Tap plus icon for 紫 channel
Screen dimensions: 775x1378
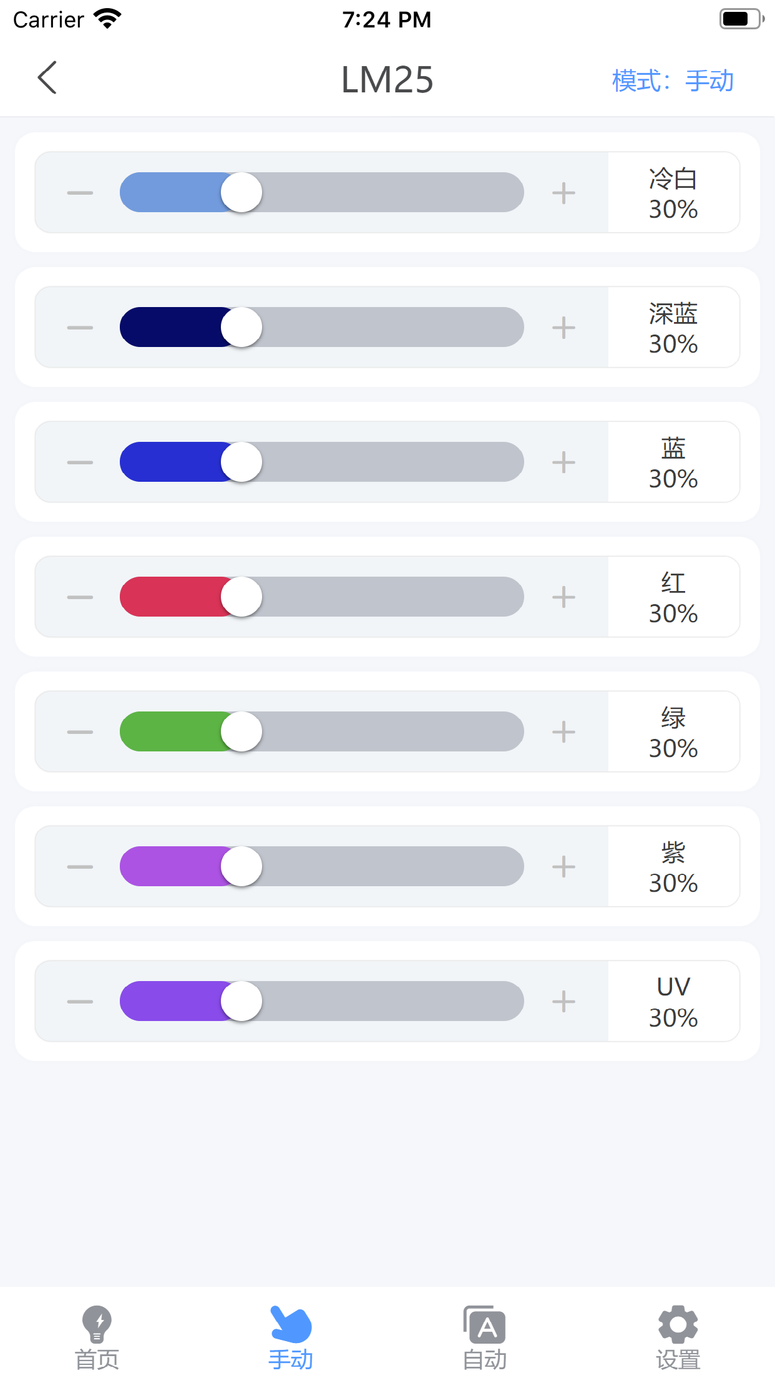coord(563,867)
